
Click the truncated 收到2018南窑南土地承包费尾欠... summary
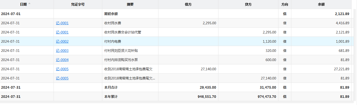tap(130, 78)
